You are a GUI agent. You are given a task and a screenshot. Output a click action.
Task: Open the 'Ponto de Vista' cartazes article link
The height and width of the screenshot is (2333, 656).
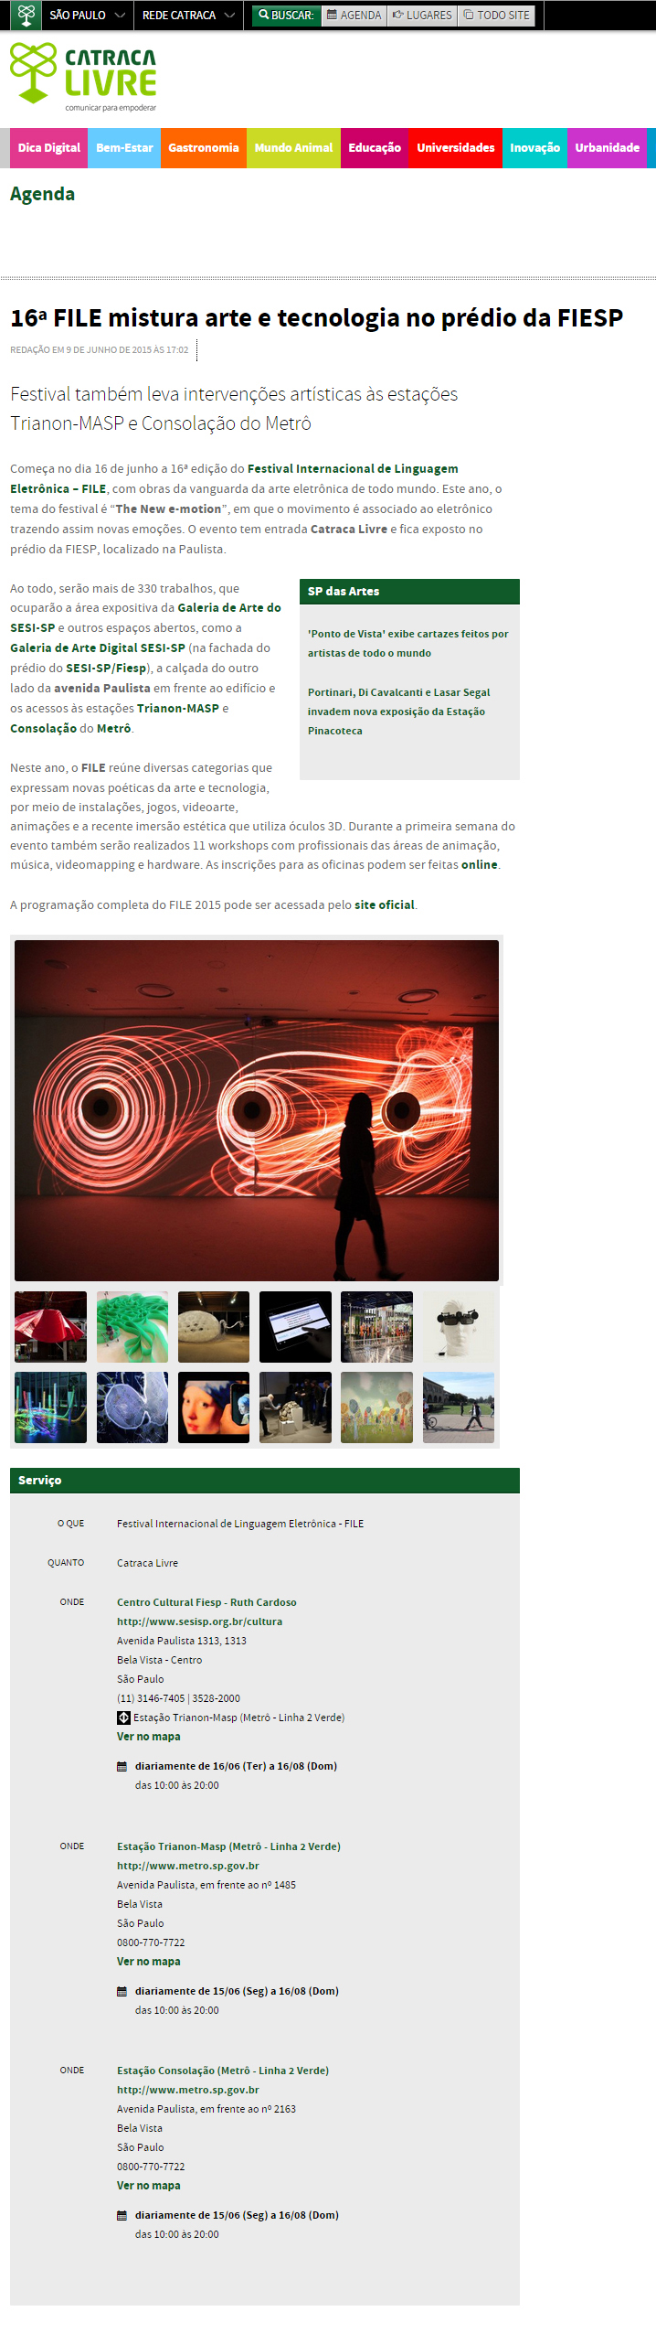407,643
